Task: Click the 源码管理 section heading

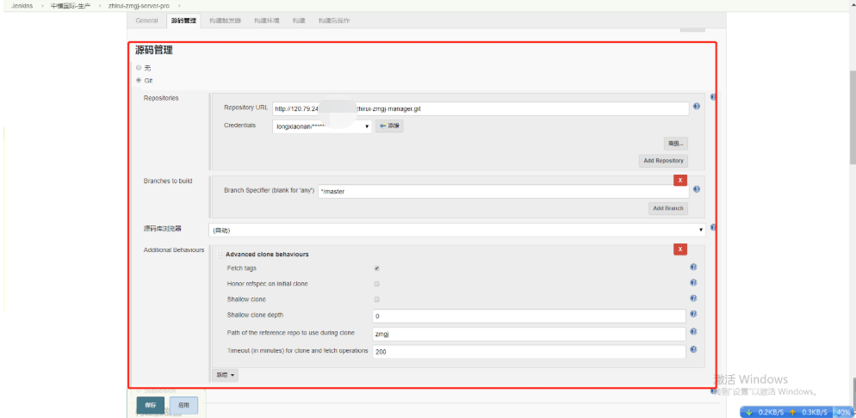Action: click(x=154, y=50)
